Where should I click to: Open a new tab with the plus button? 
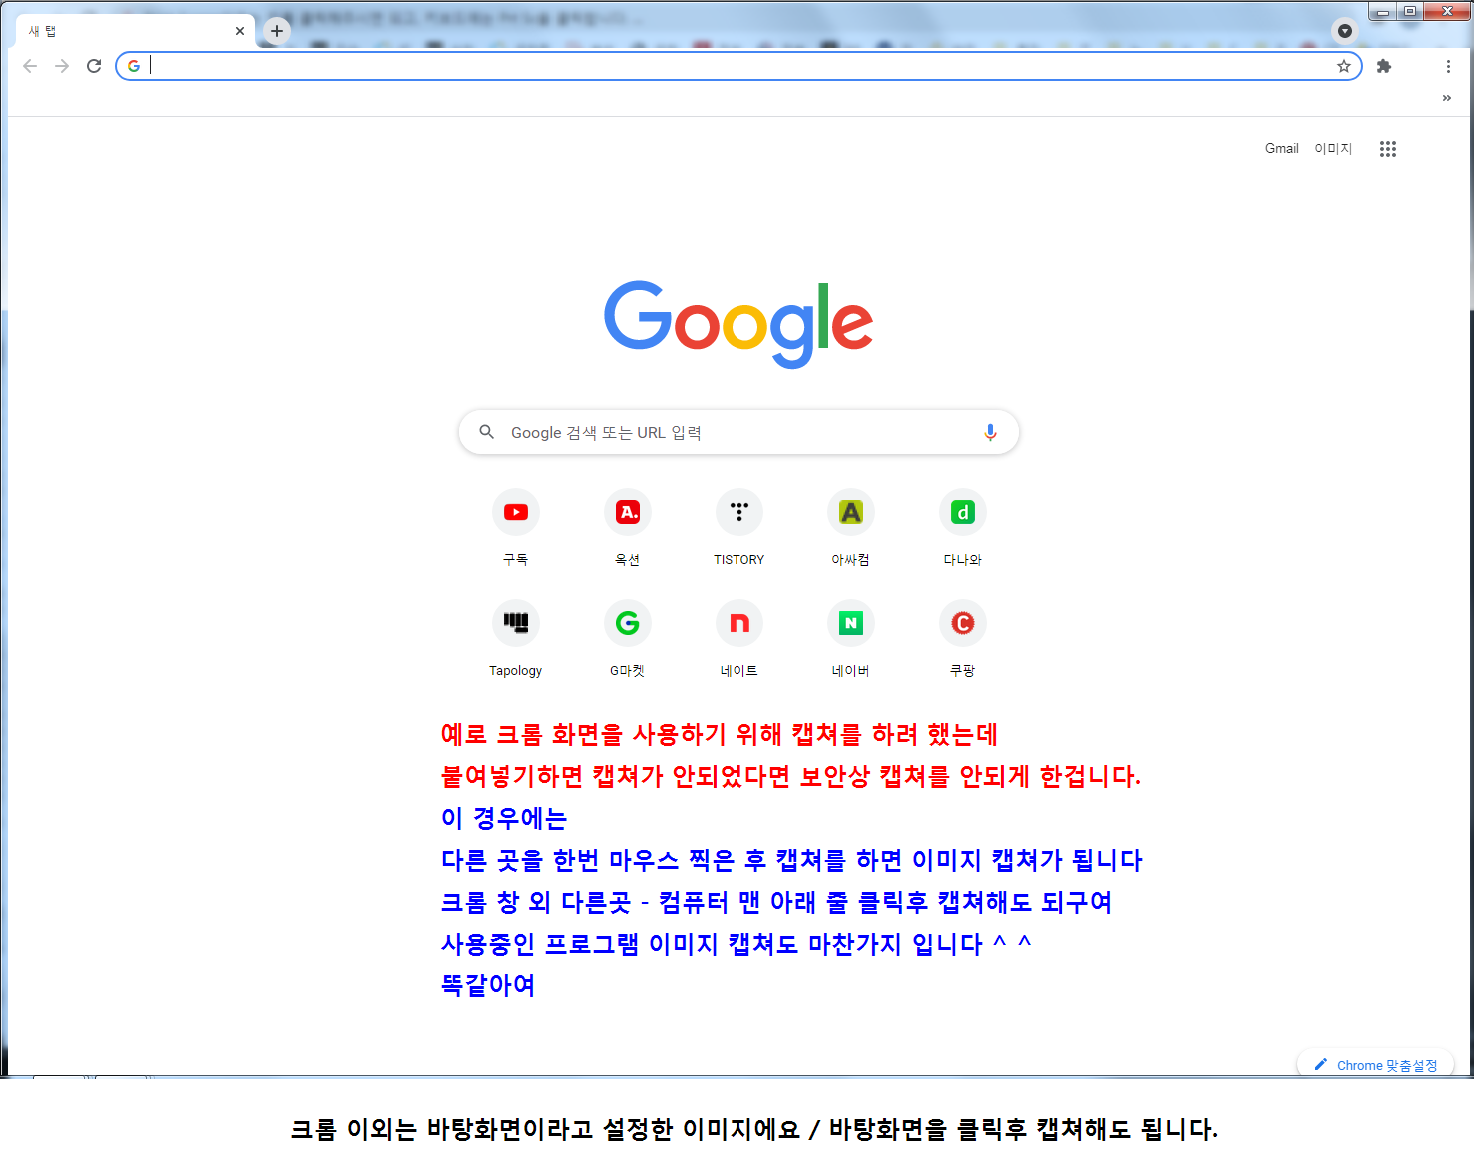(x=277, y=31)
